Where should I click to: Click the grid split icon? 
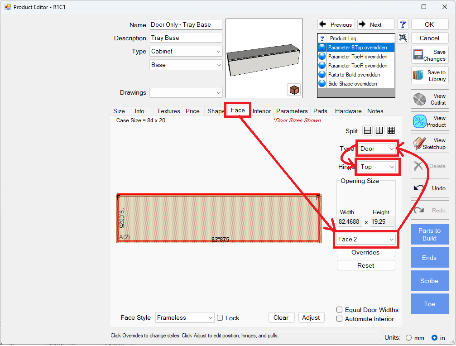point(391,130)
